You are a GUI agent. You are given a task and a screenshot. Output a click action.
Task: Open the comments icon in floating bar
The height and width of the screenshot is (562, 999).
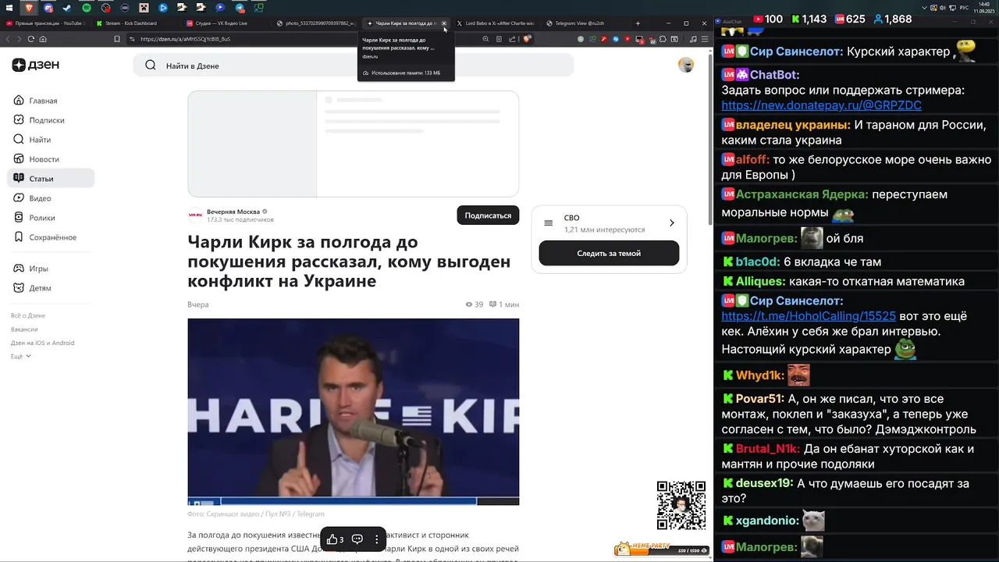[x=357, y=539]
